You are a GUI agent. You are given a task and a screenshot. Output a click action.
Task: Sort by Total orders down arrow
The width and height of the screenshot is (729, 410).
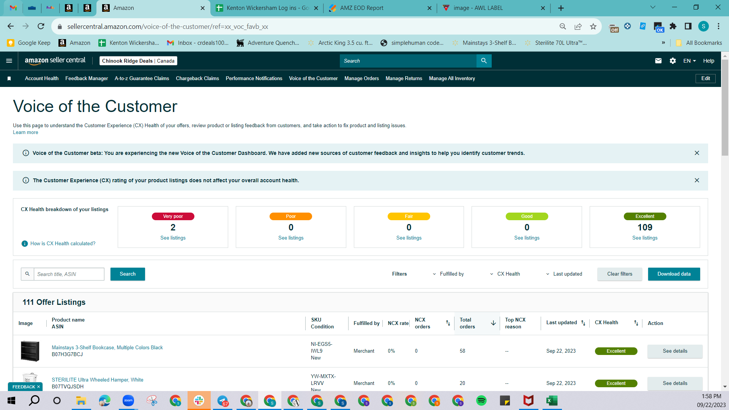493,323
